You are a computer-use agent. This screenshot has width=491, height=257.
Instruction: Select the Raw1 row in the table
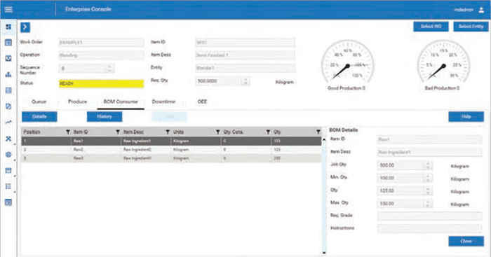coord(171,141)
